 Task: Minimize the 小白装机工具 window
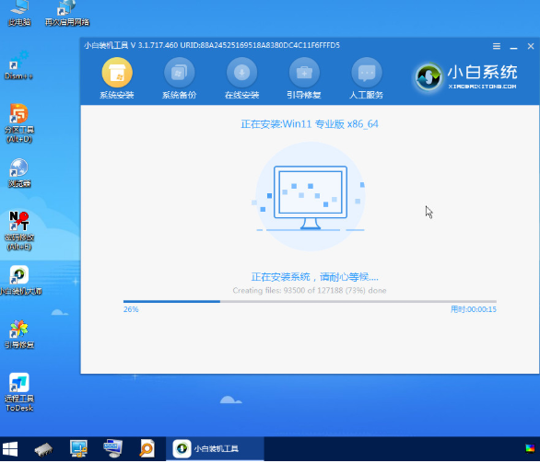[513, 46]
